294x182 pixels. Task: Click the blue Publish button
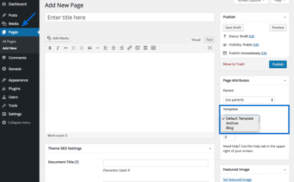278,64
